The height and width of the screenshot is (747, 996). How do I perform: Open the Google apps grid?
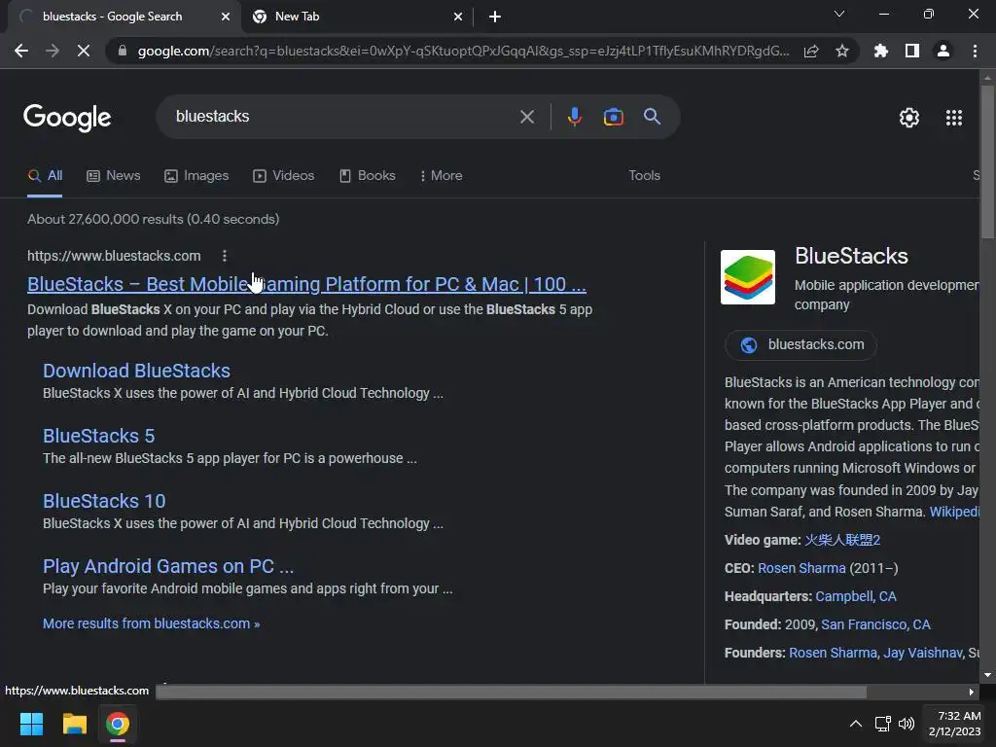(x=954, y=118)
